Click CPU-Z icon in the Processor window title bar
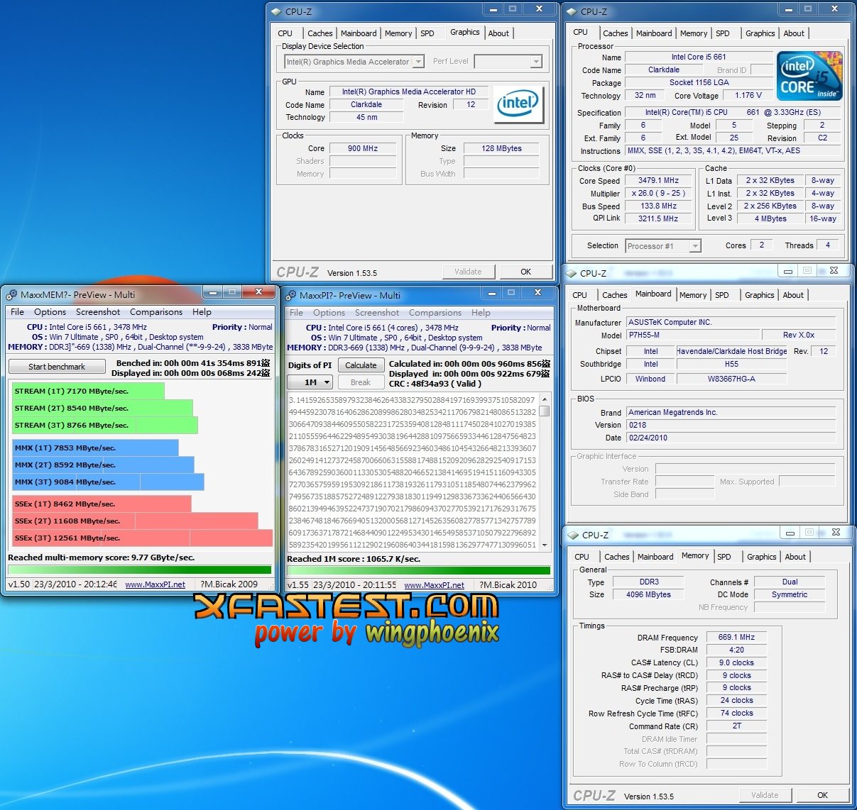 point(572,11)
